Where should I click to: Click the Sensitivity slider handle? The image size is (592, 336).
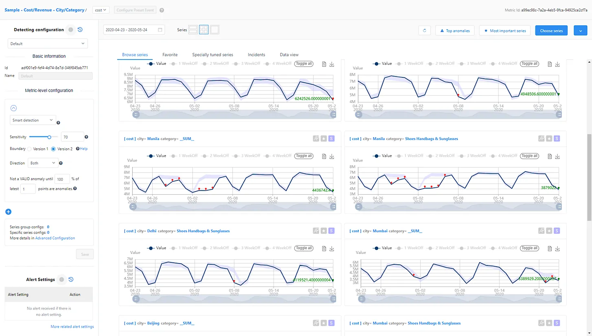49,137
